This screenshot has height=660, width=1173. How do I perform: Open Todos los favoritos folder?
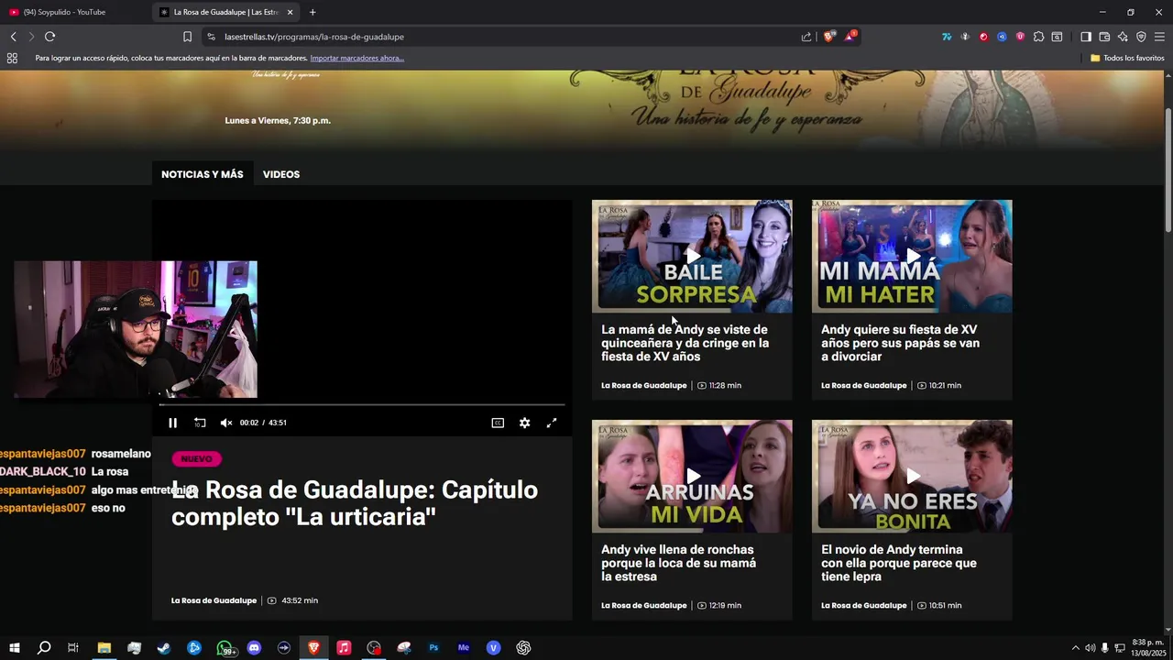coord(1127,58)
